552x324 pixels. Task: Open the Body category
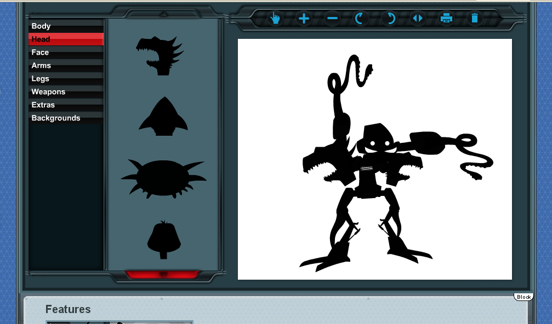(66, 26)
